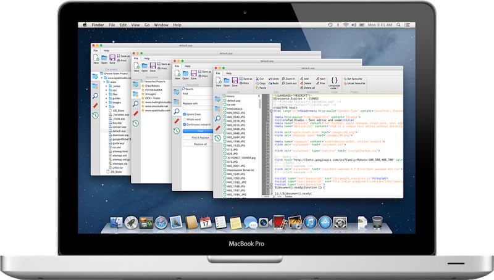Click the Undo icon in Edit group
Image resolution: width=494 pixels, height=280 pixels.
point(275,79)
